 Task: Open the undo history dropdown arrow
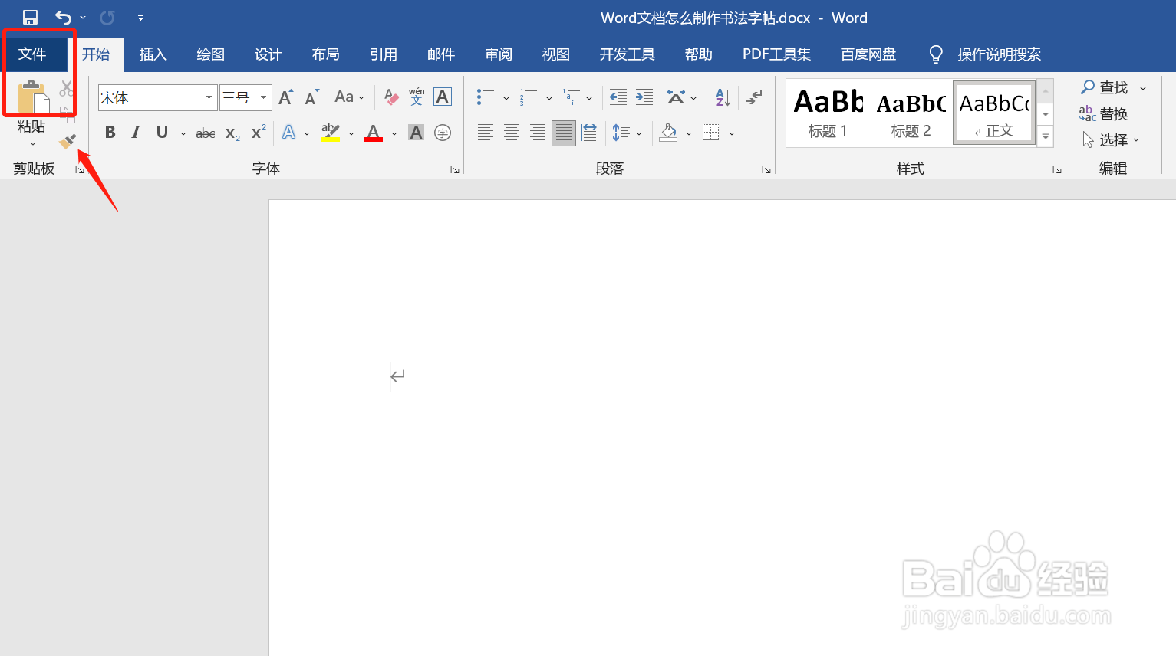pyautogui.click(x=83, y=18)
